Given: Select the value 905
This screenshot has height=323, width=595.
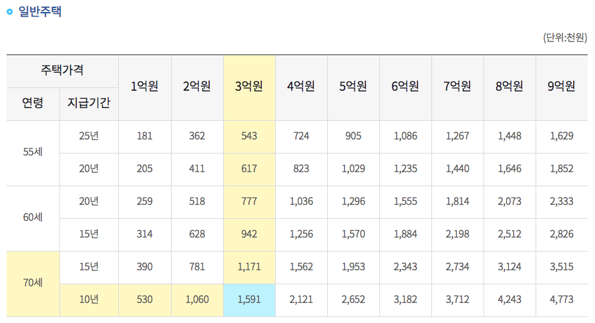Looking at the screenshot, I should click(x=353, y=137).
